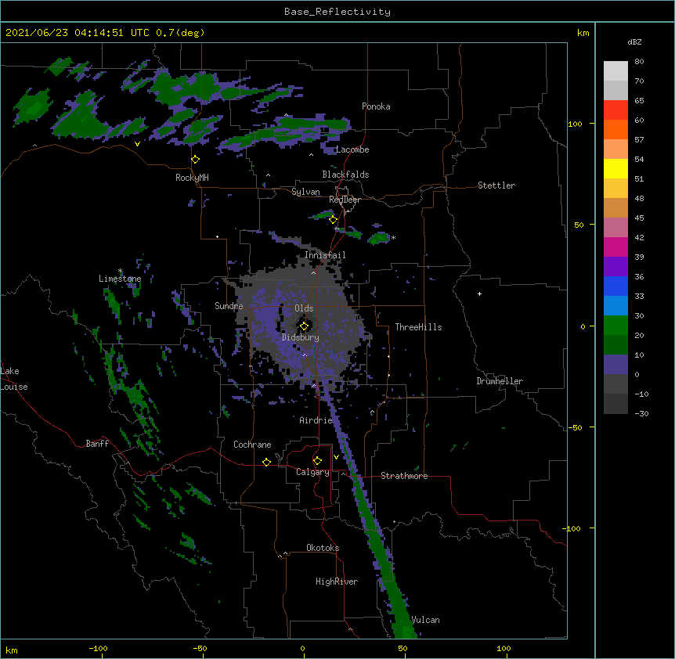Click the Limestone label
Screen dimensions: 675x659
pyautogui.click(x=120, y=279)
